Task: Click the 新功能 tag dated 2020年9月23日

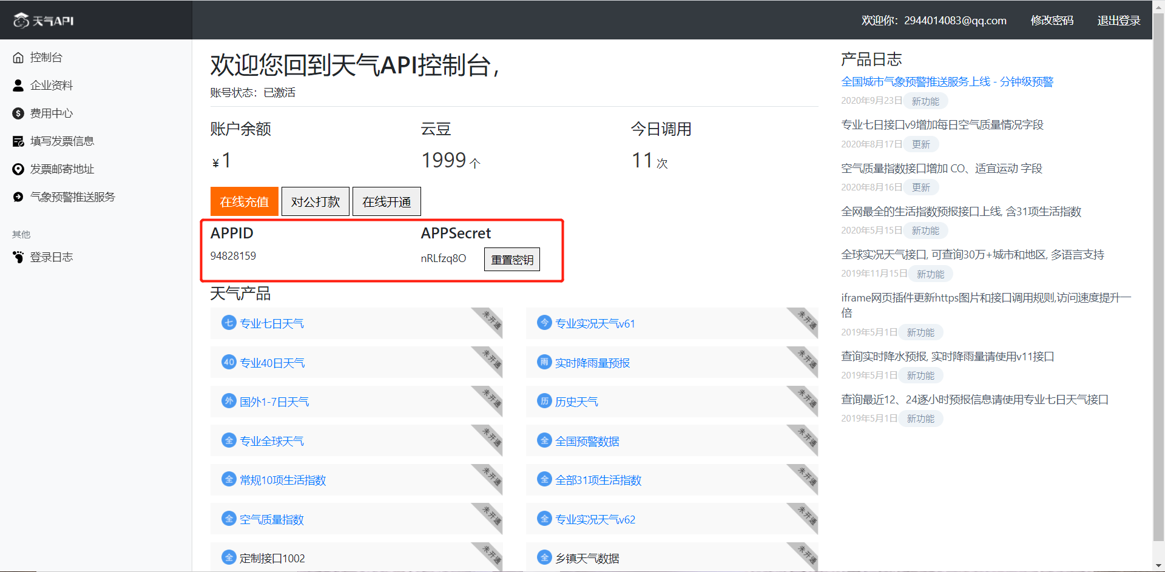Action: pos(925,101)
